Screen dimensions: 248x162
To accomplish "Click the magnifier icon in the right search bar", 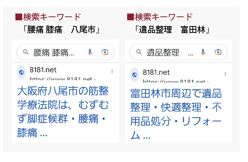I will (139, 52).
